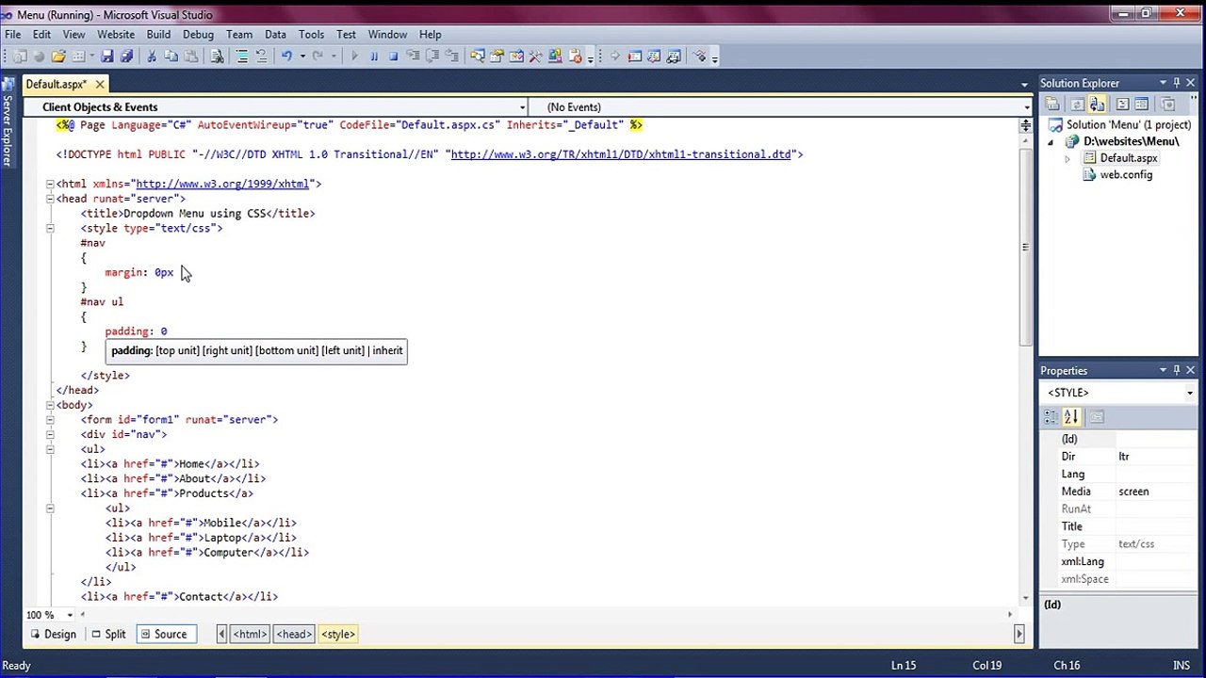Break debugging with the pause icon
Image resolution: width=1206 pixels, height=678 pixels.
click(374, 56)
